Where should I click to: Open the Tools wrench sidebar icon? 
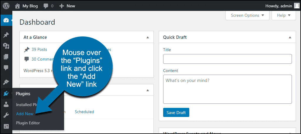tap(6, 115)
